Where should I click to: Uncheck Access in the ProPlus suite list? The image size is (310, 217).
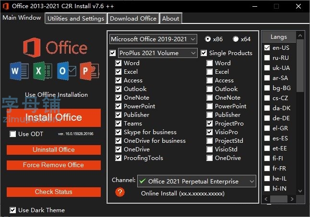tap(118, 80)
